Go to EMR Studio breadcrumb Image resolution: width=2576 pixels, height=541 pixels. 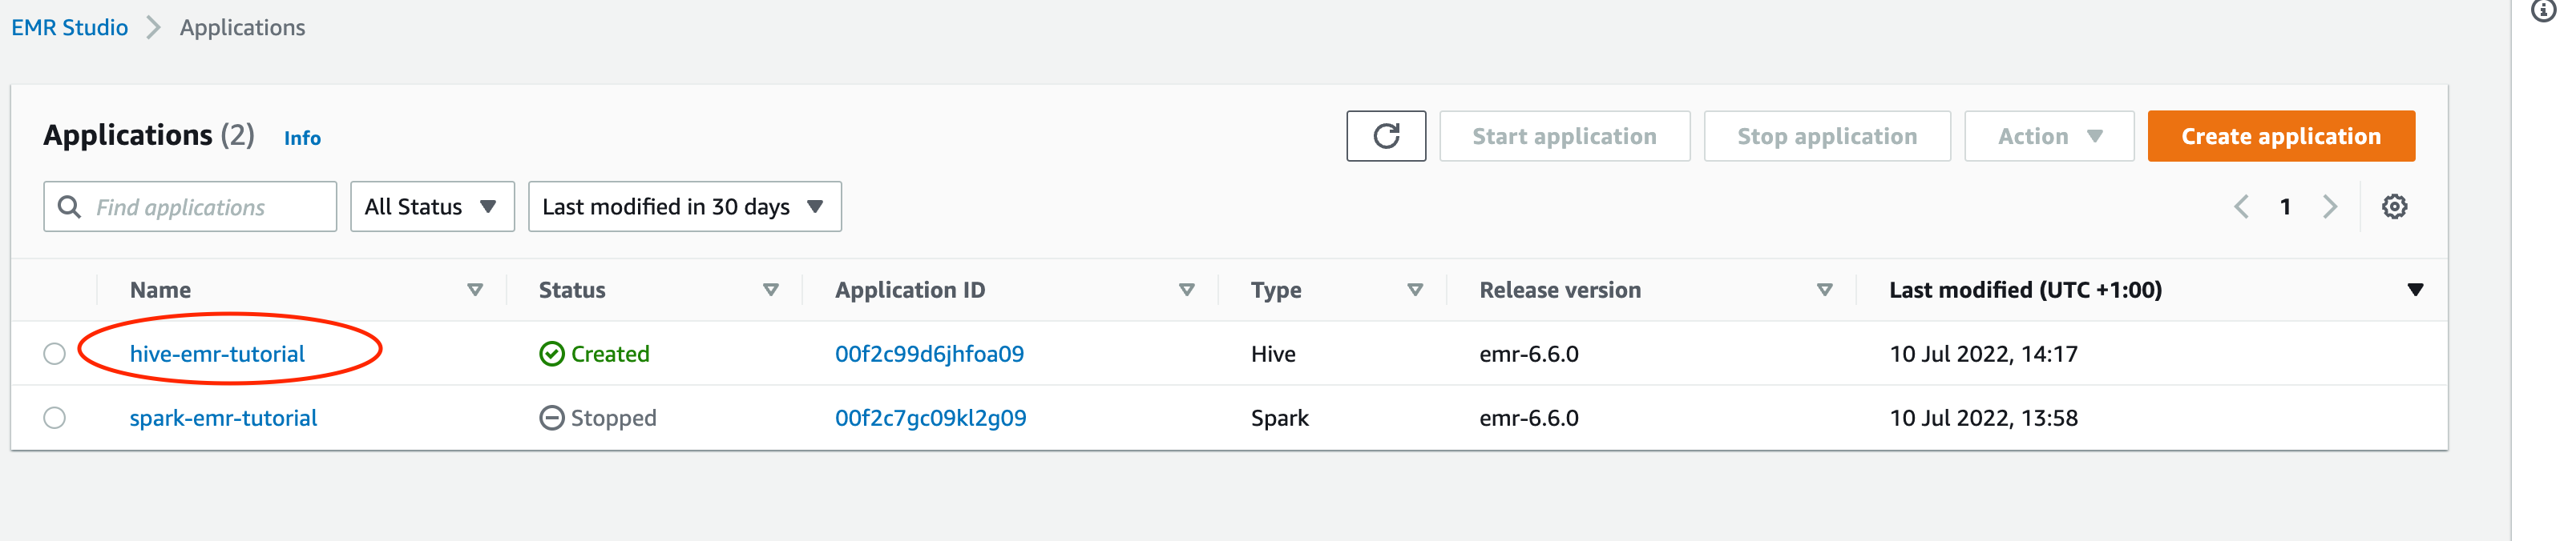point(70,27)
